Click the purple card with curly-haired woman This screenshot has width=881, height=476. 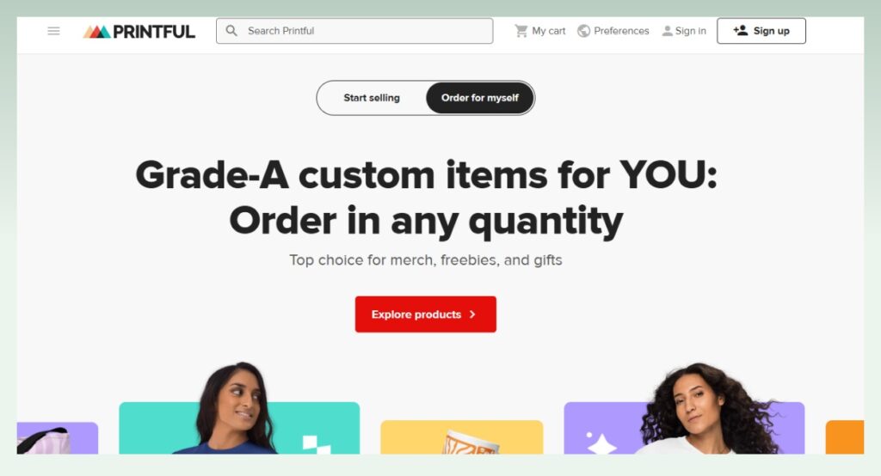coord(684,428)
